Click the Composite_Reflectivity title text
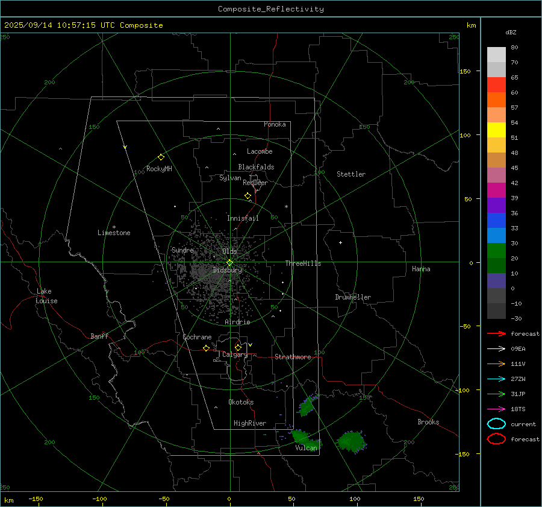 pos(270,9)
